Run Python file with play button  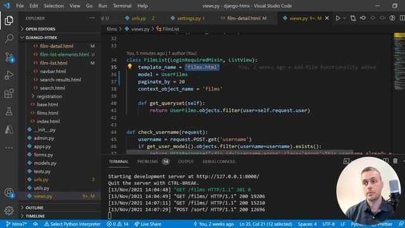click(x=337, y=18)
